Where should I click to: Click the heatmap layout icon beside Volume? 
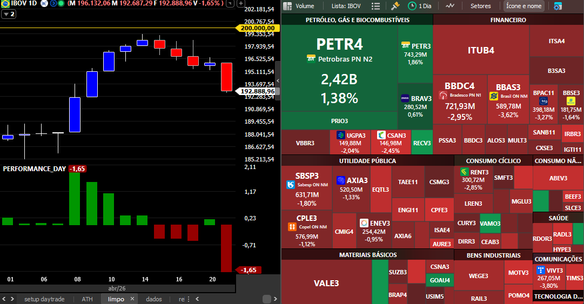click(287, 6)
